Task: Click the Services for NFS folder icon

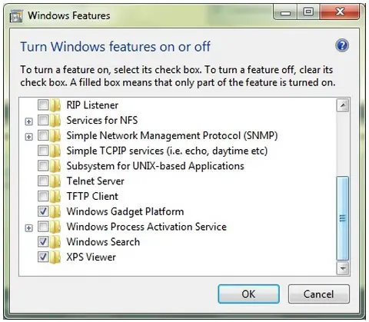Action: click(x=55, y=120)
